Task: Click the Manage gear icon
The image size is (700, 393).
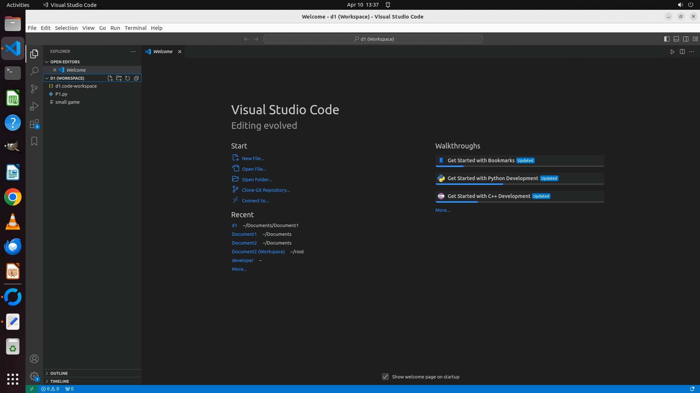Action: [34, 376]
